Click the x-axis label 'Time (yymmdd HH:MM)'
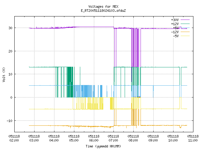The width and height of the screenshot is (199, 149). coord(103,146)
